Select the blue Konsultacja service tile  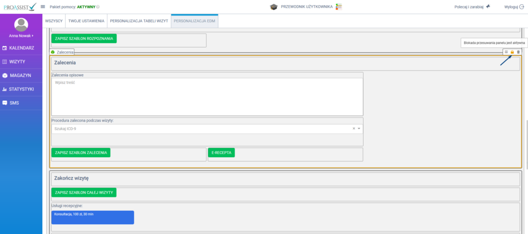(x=92, y=217)
